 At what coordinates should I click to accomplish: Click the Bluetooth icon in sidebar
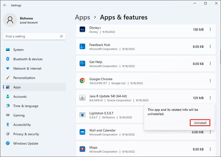(8, 59)
